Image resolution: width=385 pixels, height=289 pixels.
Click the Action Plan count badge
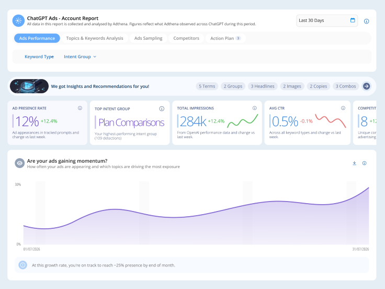click(238, 38)
